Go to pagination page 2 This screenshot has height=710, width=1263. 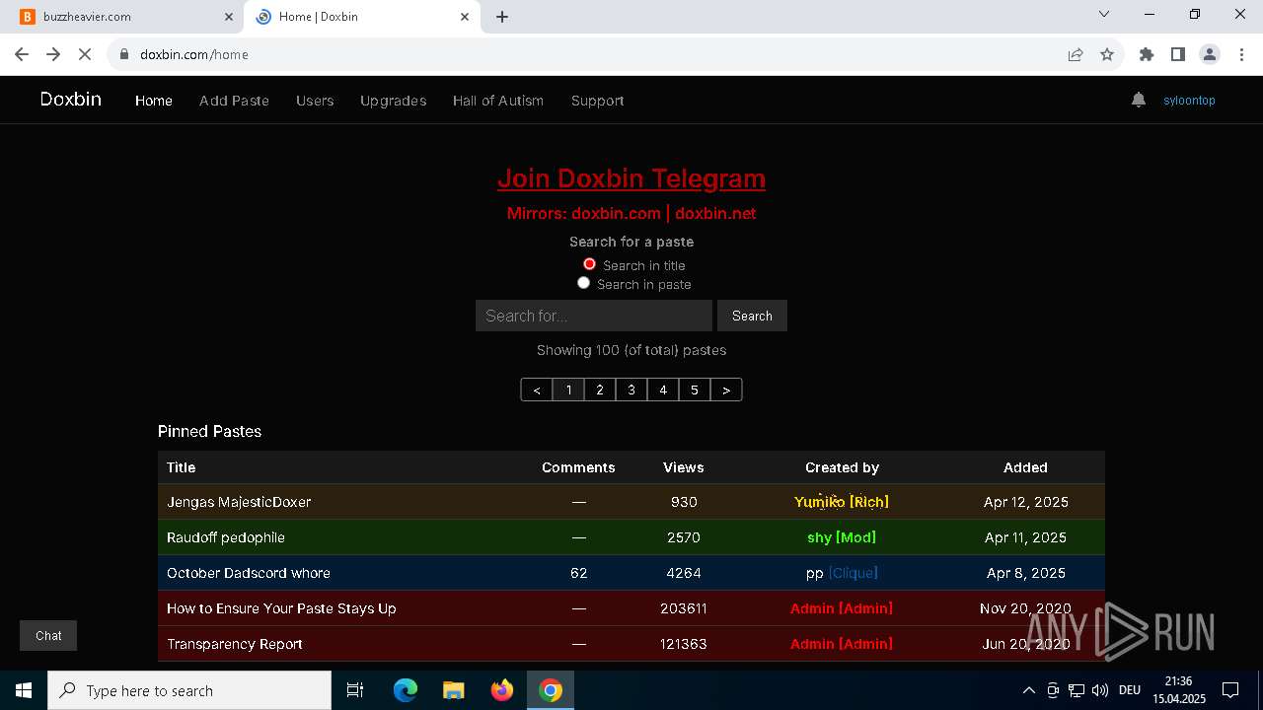tap(600, 390)
